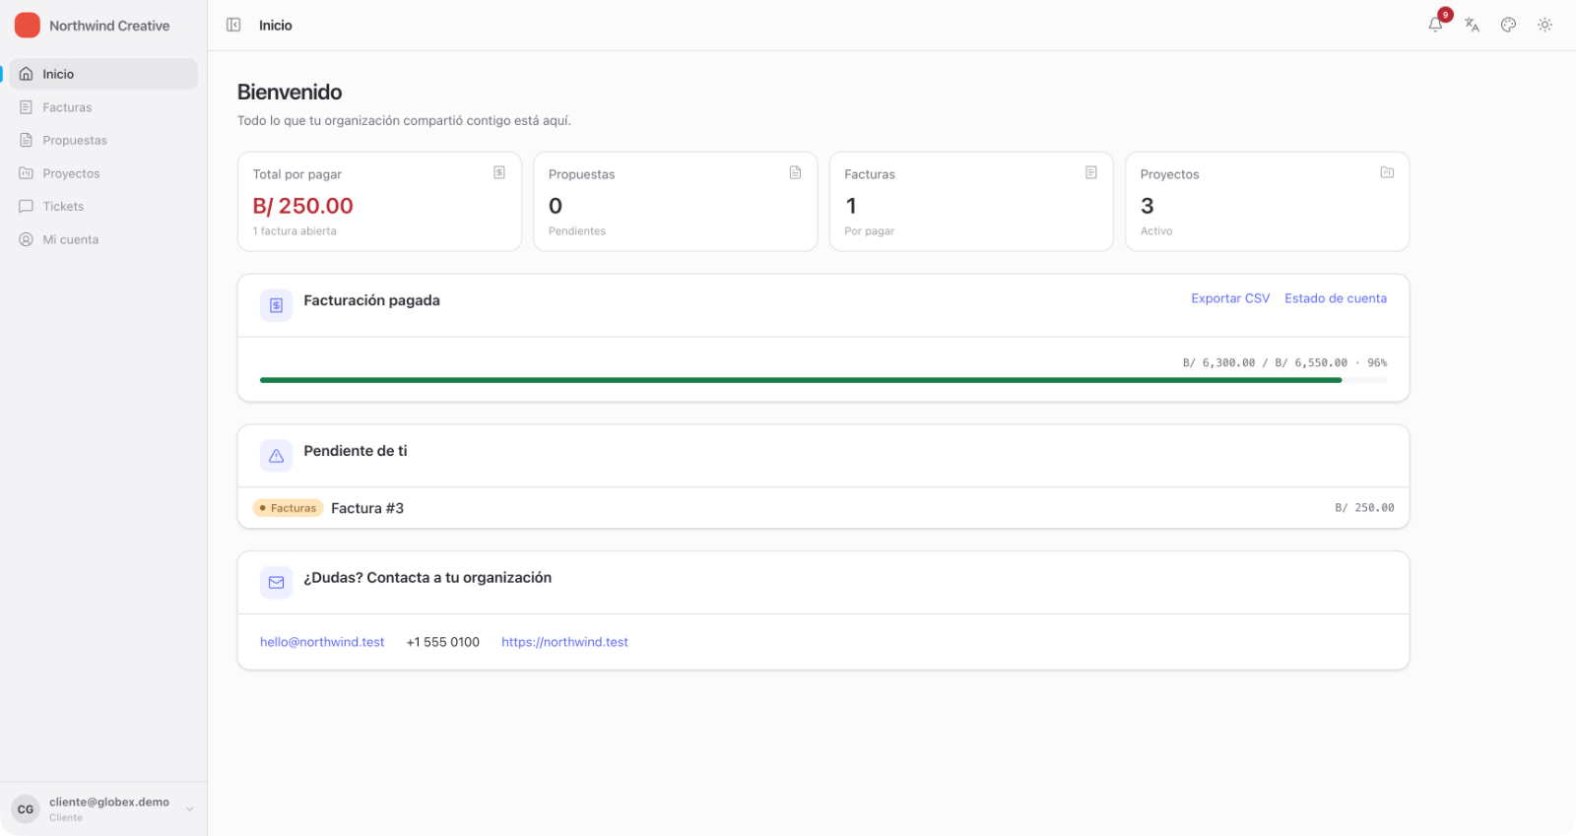Click the phone number +1 555 0100
Image resolution: width=1576 pixels, height=836 pixels.
[x=443, y=642]
